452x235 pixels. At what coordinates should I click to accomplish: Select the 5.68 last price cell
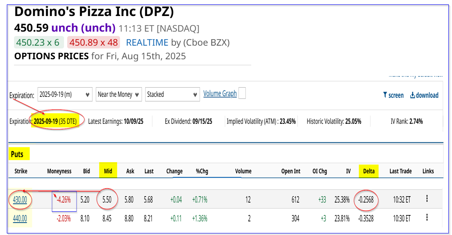(x=148, y=199)
